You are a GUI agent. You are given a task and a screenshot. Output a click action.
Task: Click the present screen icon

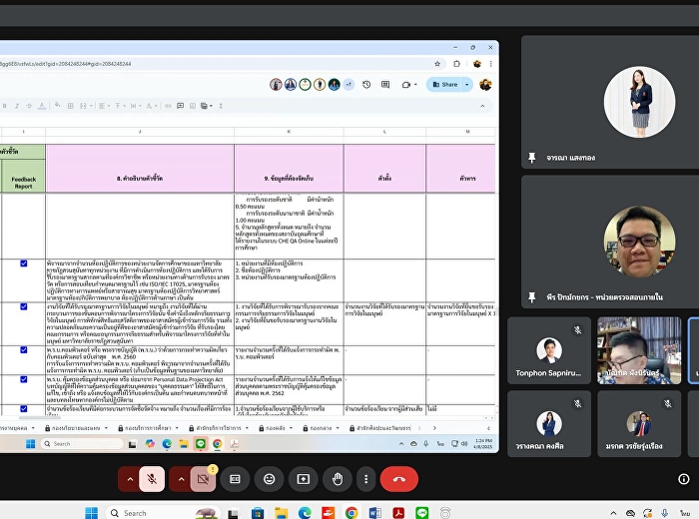click(x=304, y=479)
